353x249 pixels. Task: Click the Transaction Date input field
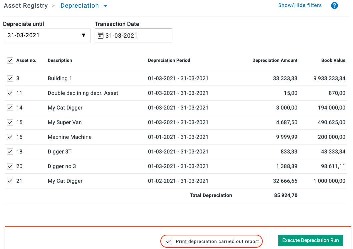137,36
